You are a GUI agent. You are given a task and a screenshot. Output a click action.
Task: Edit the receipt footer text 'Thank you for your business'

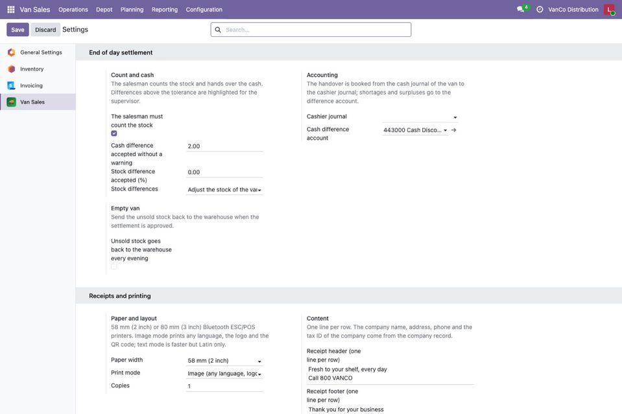click(x=346, y=409)
